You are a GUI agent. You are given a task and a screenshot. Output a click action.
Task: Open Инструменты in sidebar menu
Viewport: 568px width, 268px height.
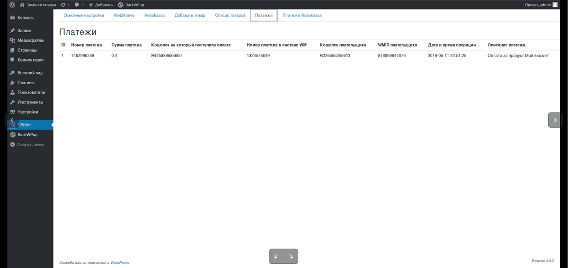[x=30, y=102]
